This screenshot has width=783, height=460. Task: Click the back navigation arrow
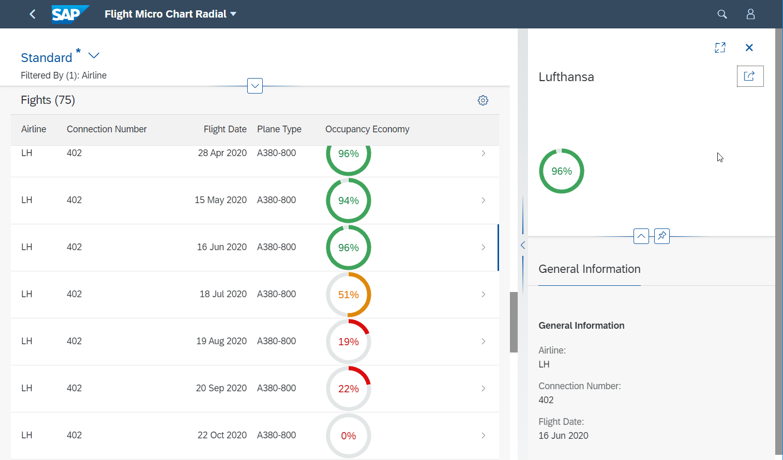coord(32,14)
